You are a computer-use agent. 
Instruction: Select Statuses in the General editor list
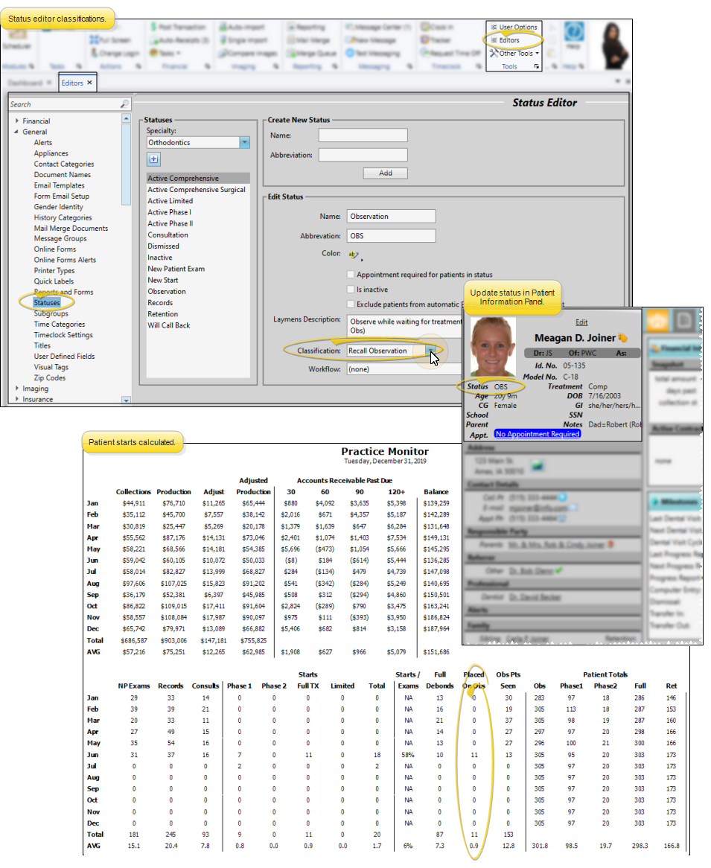[x=47, y=303]
